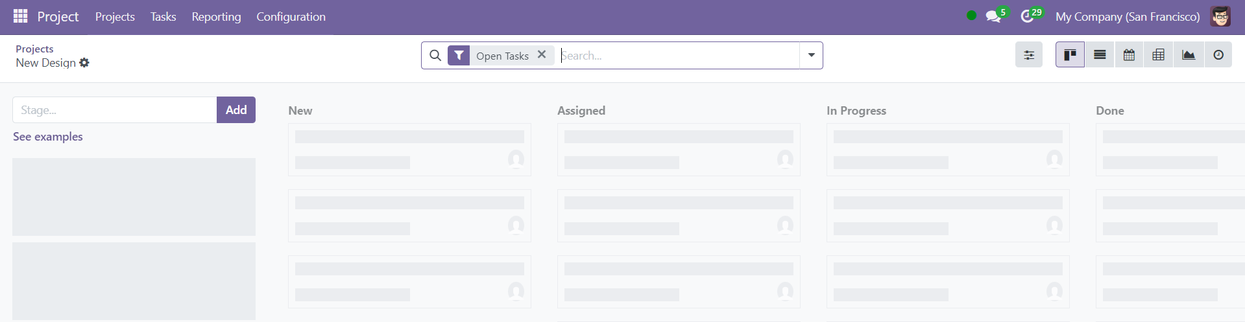Click the search magnifier icon
The height and width of the screenshot is (322, 1245).
435,56
